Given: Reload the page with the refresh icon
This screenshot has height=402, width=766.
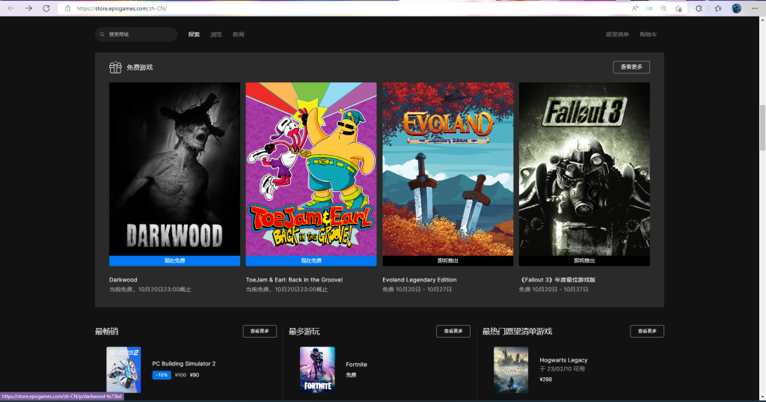Looking at the screenshot, I should [46, 8].
